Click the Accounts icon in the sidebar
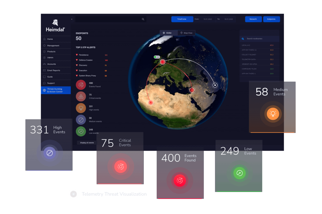 44,64
